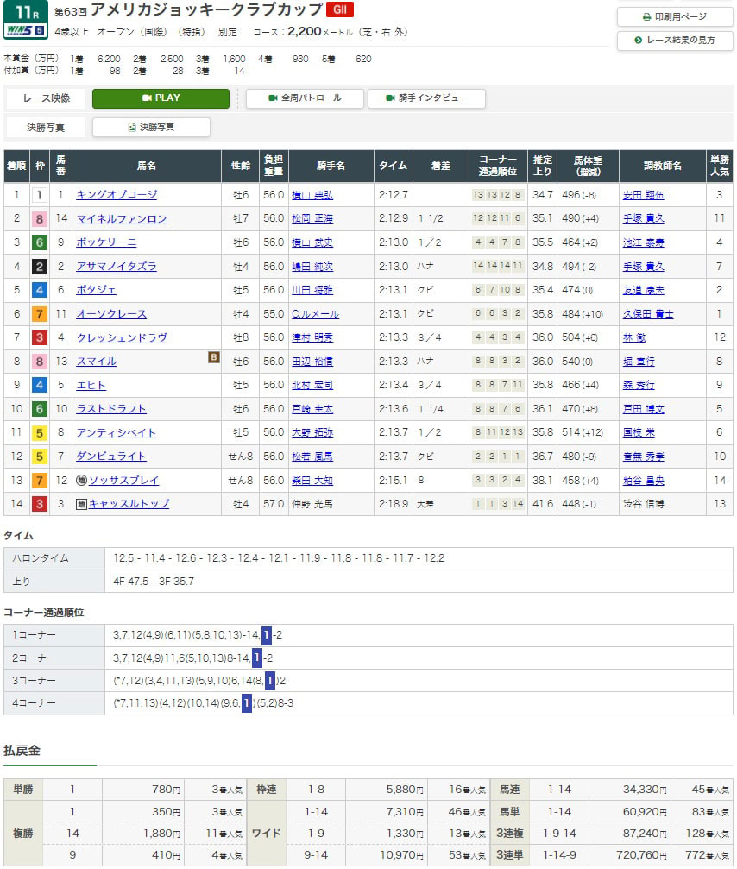Open the 全周パトロール patrol video
The image size is (737, 869).
(x=306, y=98)
